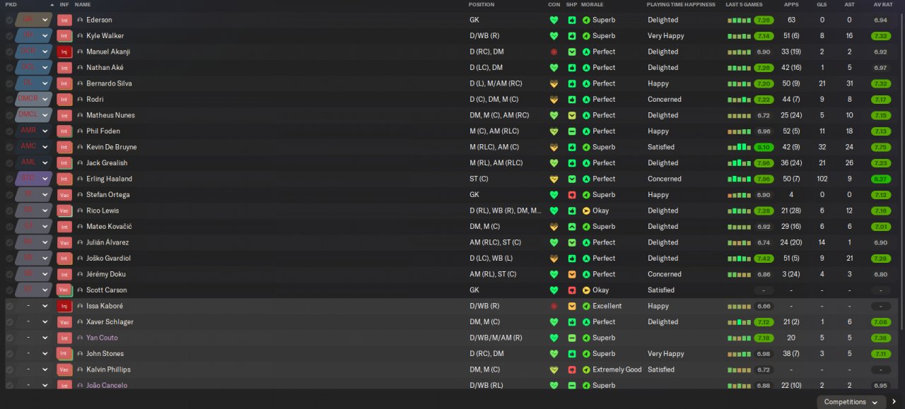
Task: Open the DR position dropdown for Kyle Walker
Action: click(35, 36)
